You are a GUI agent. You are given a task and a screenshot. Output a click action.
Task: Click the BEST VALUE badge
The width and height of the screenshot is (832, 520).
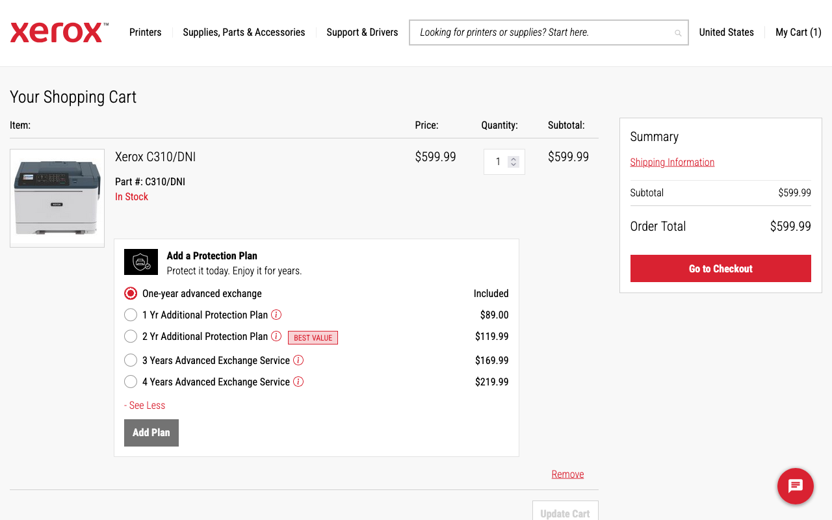pos(313,338)
